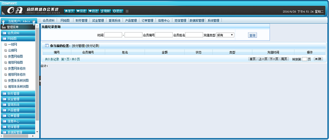
Task: Click the 会员编号 search input field
Action: click(x=164, y=35)
